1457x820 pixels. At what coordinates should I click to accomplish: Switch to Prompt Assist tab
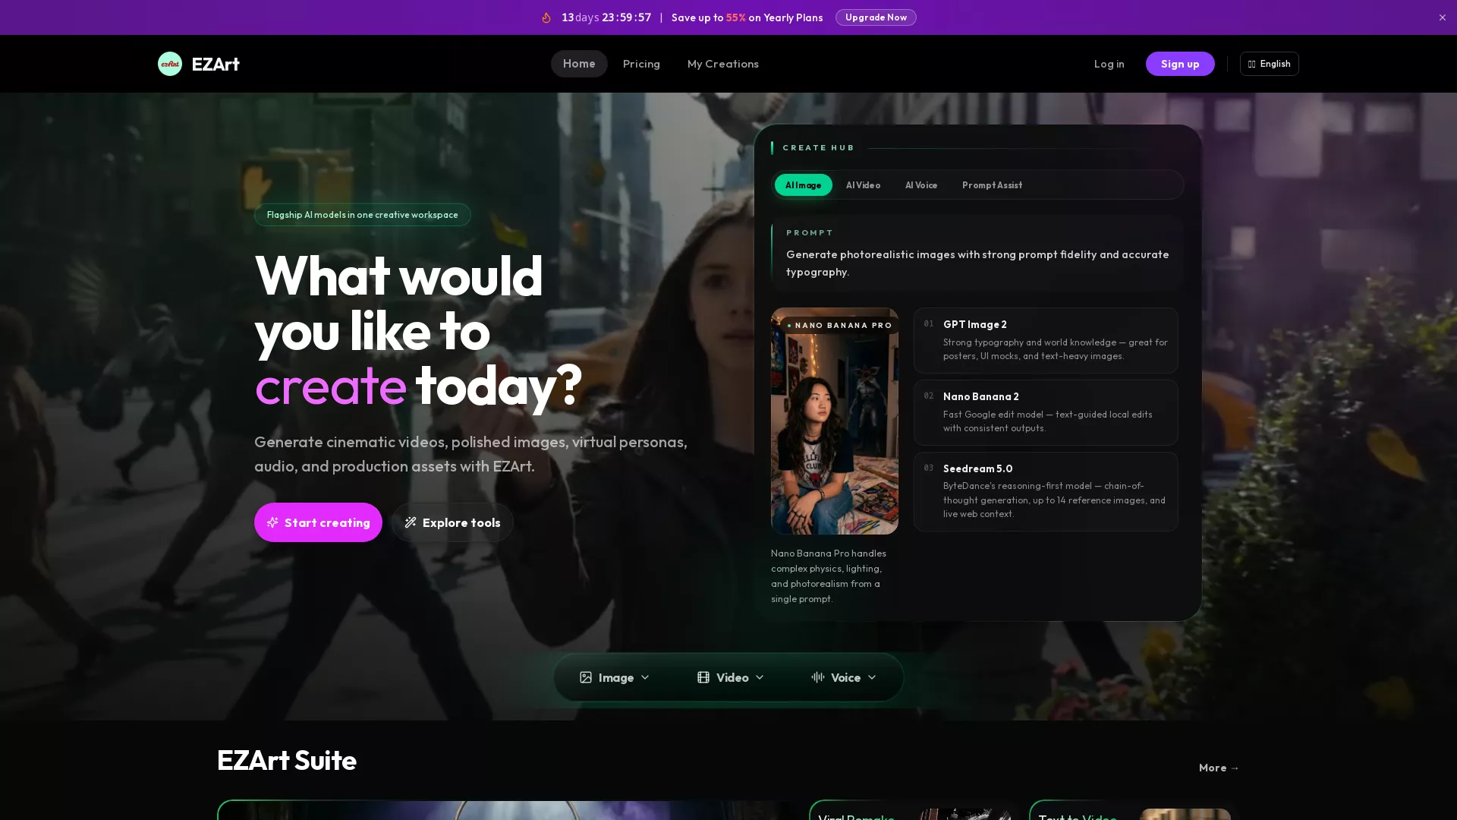pyautogui.click(x=993, y=185)
